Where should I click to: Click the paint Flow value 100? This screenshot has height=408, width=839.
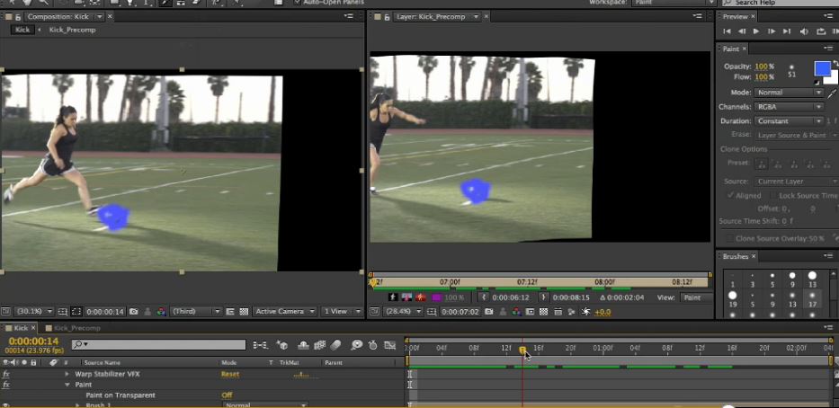(761, 77)
